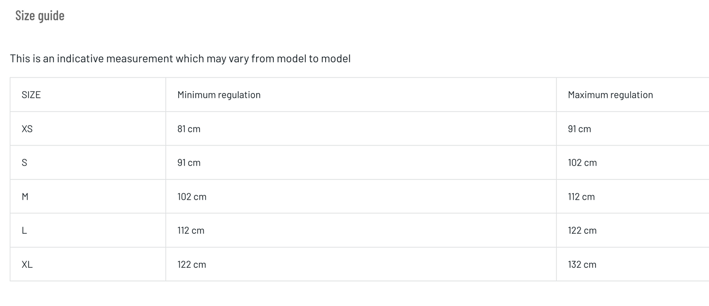The width and height of the screenshot is (709, 306).
Task: Click the 81 cm minimum value for XS
Action: coord(189,129)
